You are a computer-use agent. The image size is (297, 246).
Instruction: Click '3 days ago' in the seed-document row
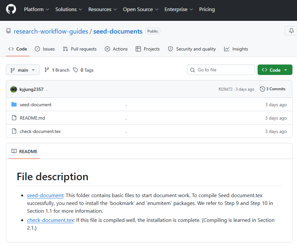coord(276,105)
